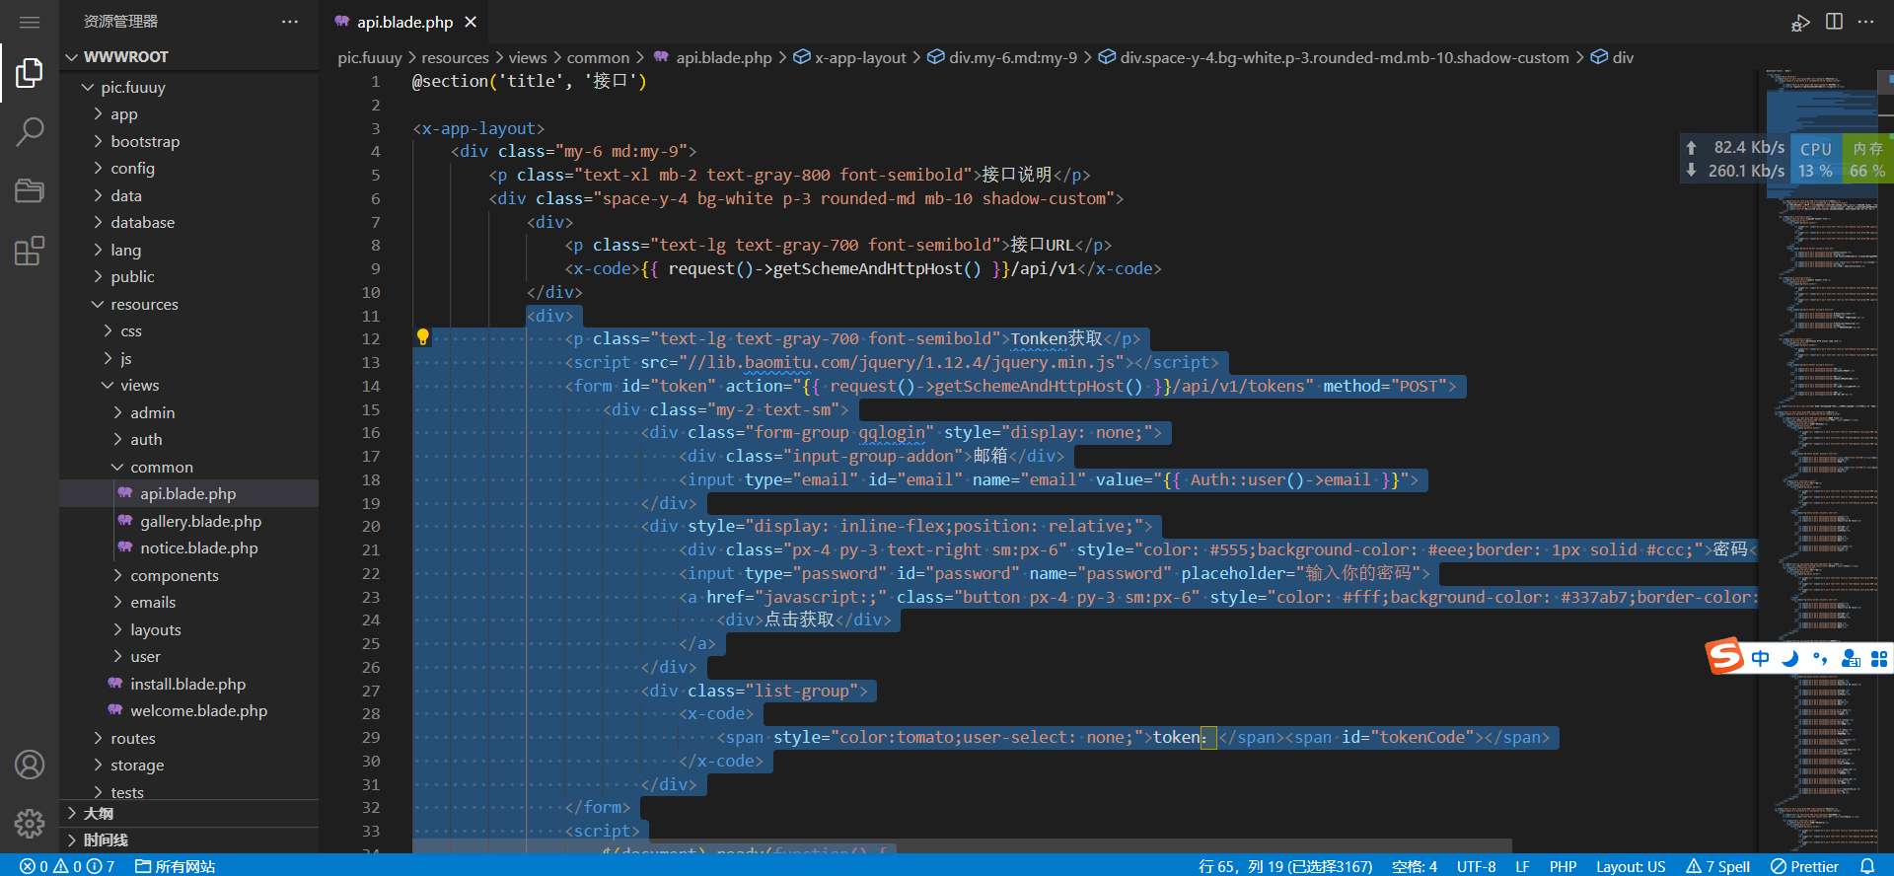The height and width of the screenshot is (876, 1894).
Task: Toggle Sogou moon full/half-width mode
Action: [x=1790, y=658]
